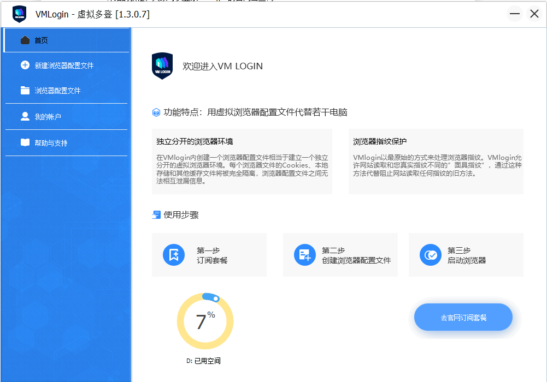
Task: Click the VMLogin logo in the title bar
Action: (x=19, y=14)
